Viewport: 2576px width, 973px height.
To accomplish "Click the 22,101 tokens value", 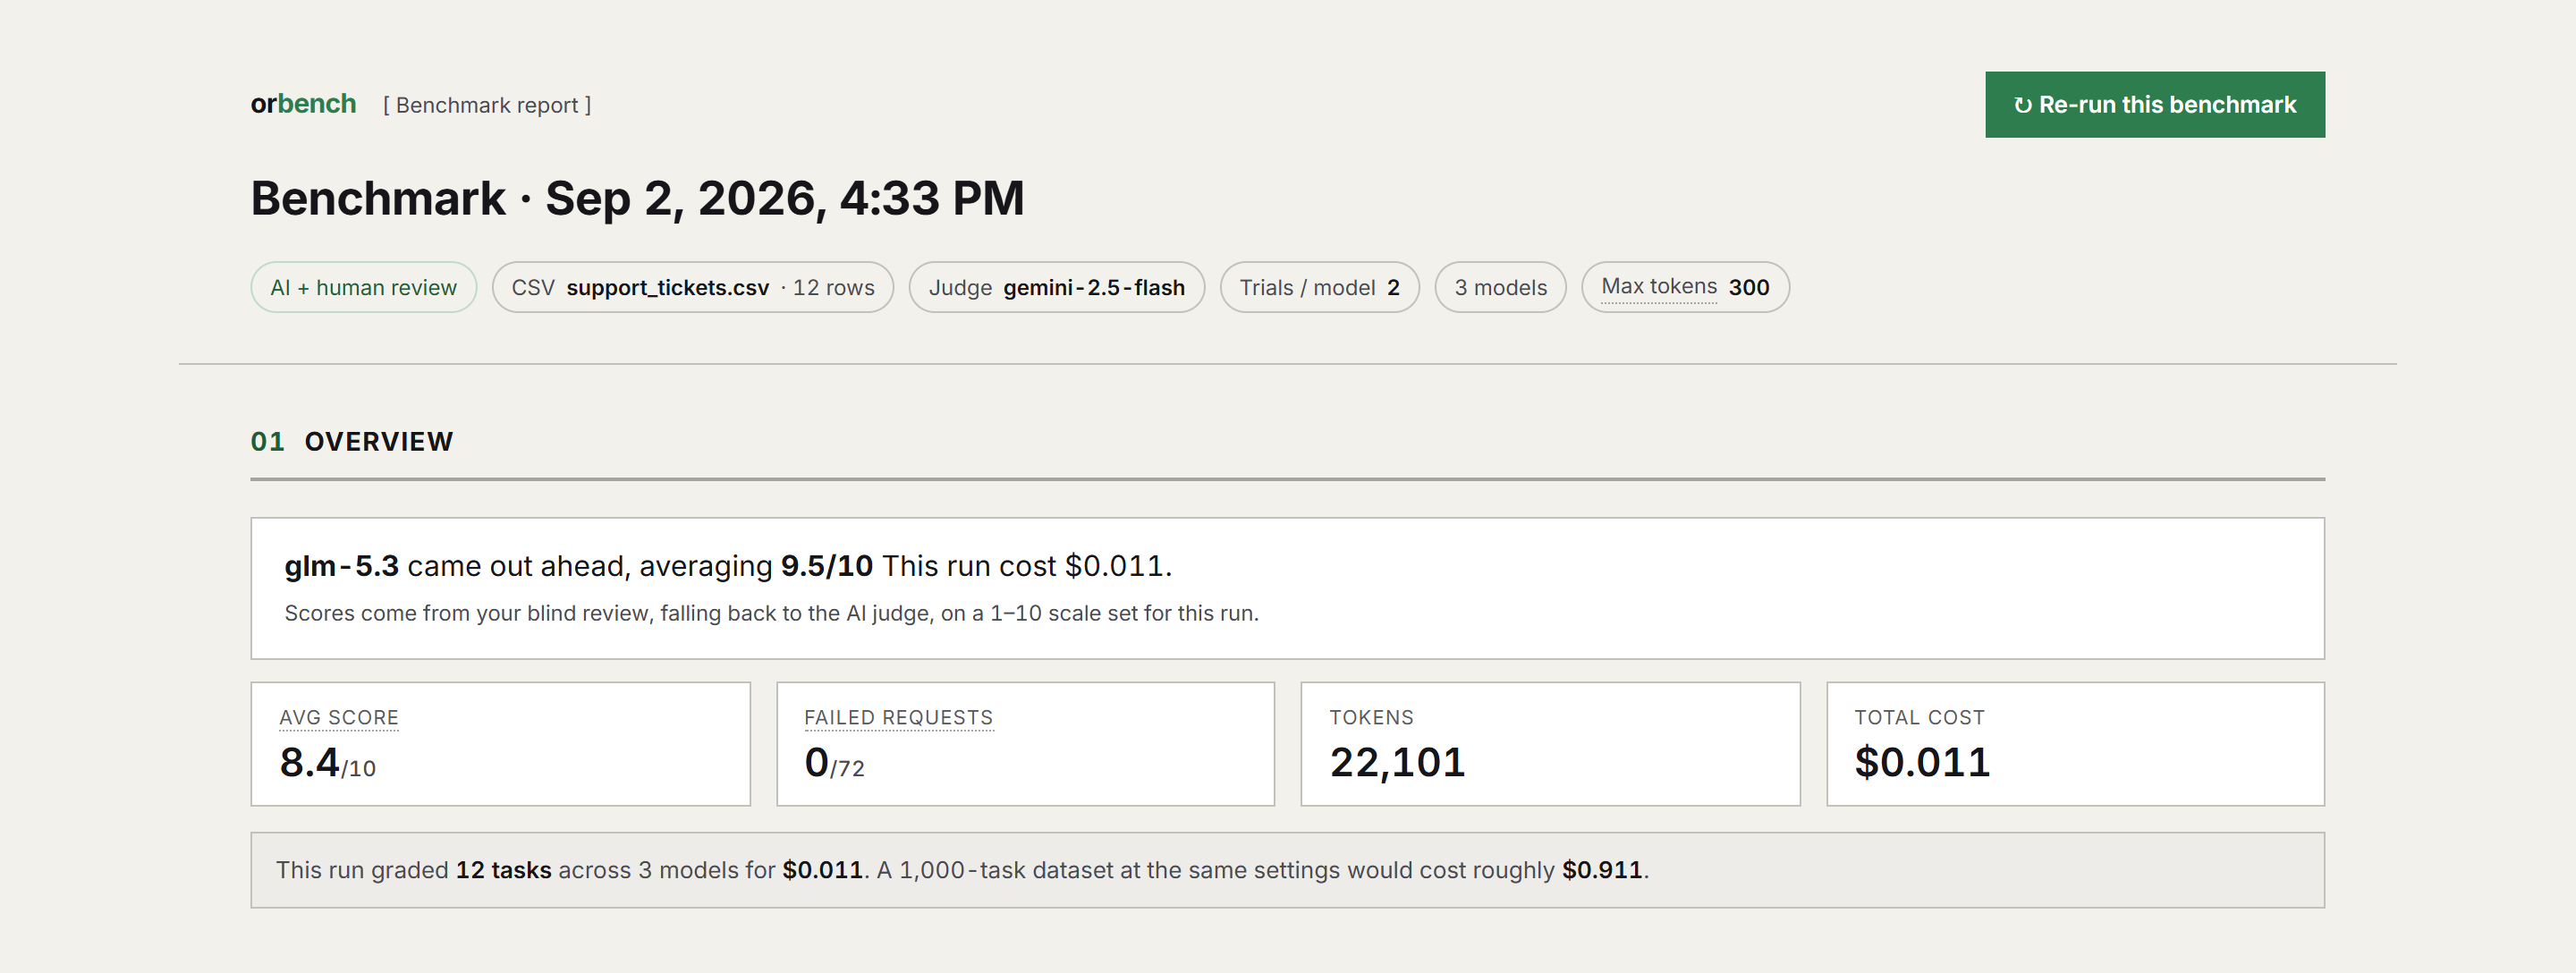I will [1397, 762].
